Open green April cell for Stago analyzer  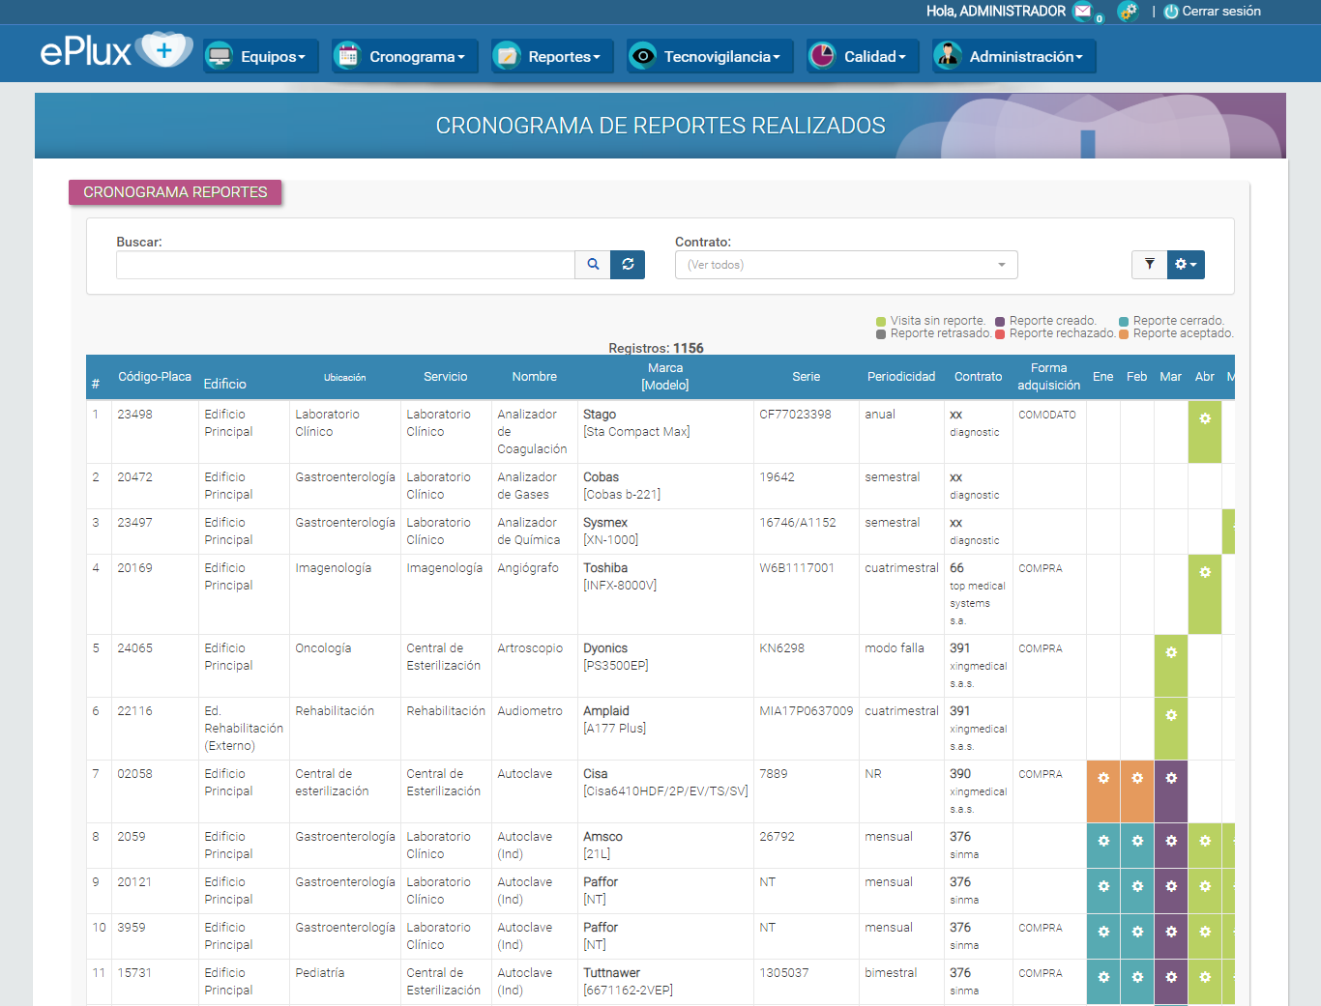[x=1205, y=419]
